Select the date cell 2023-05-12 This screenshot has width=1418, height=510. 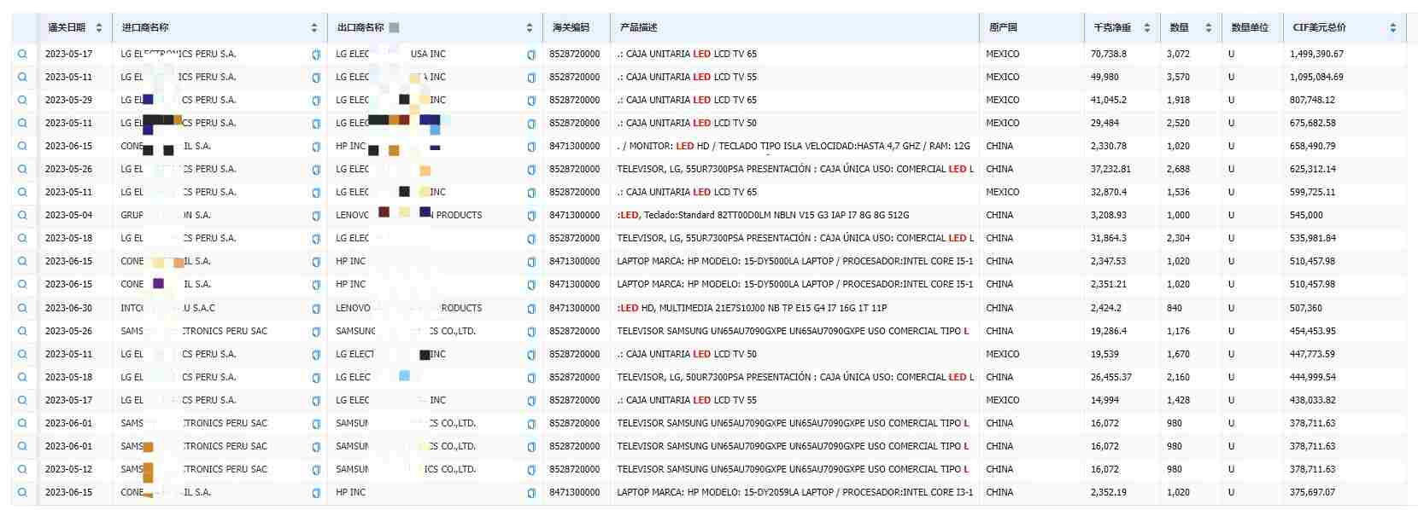pyautogui.click(x=68, y=469)
